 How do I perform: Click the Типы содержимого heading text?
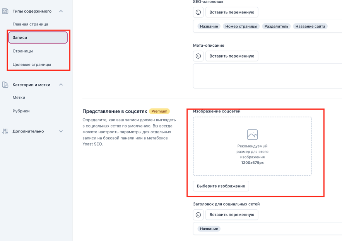tap(32, 11)
